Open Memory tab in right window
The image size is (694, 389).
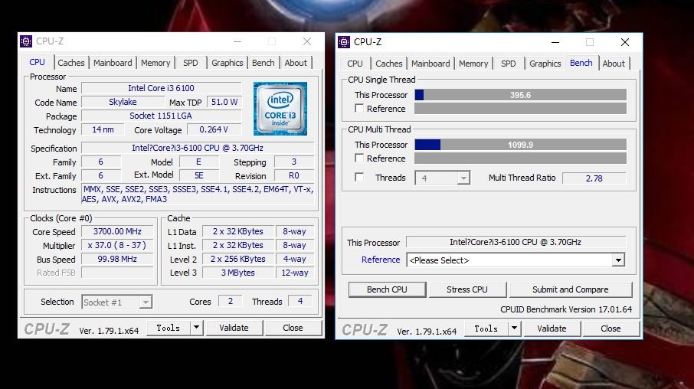point(473,64)
